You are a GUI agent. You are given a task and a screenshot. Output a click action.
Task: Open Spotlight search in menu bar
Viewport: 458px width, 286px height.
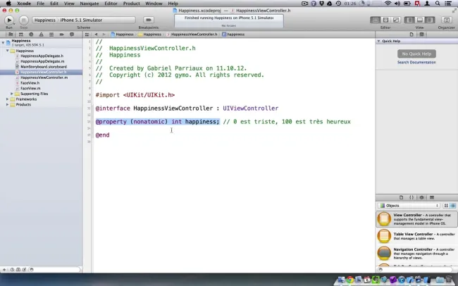point(438,4)
